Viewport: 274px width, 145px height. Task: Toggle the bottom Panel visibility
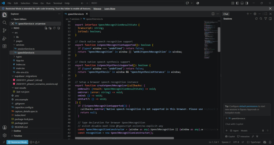[242, 3]
